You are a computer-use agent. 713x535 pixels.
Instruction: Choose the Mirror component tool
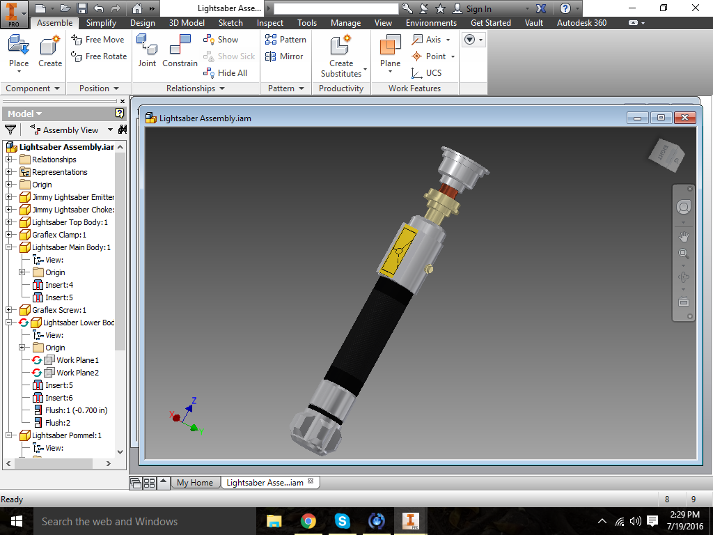click(284, 56)
